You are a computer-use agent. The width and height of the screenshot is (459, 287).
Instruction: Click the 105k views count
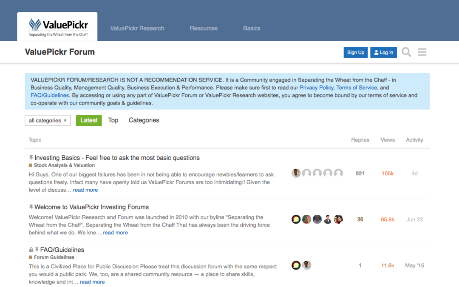coord(388,173)
